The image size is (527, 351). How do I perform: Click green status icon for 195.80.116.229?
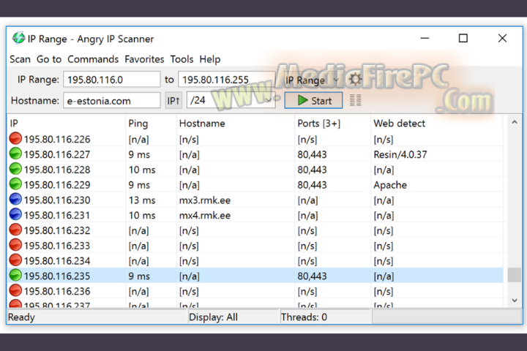point(15,184)
